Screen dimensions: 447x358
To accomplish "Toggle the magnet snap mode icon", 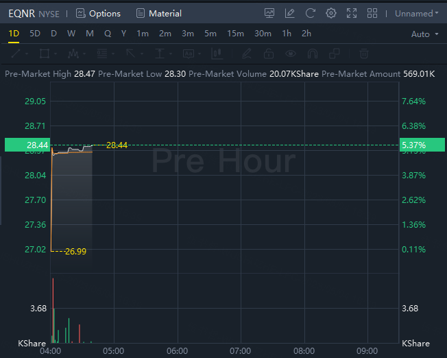I will [313, 53].
